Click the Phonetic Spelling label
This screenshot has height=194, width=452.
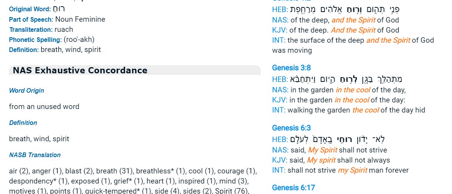35,40
